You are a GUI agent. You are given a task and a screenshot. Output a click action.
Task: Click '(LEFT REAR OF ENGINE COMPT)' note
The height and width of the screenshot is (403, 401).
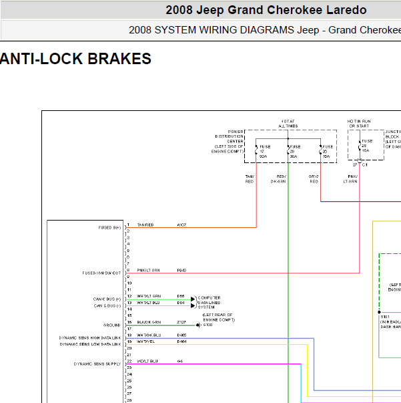[x=219, y=317]
